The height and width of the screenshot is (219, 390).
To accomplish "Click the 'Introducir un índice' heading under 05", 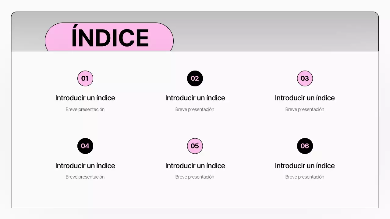I will (195, 166).
